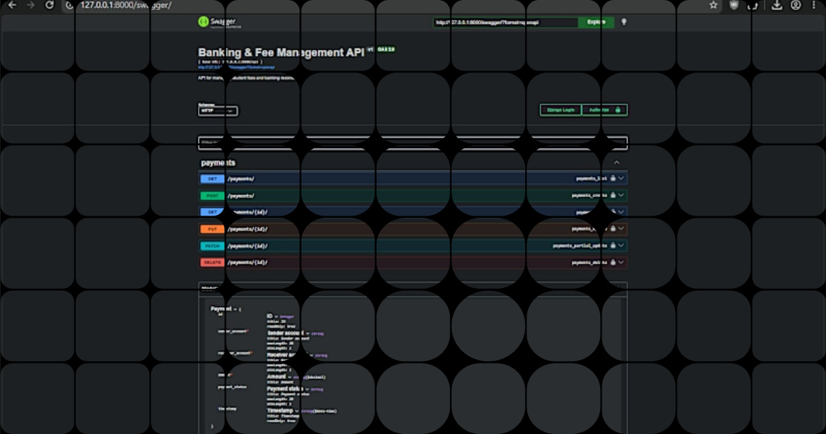This screenshot has width=826, height=434.
Task: Reload the Swagger page
Action: coord(50,5)
